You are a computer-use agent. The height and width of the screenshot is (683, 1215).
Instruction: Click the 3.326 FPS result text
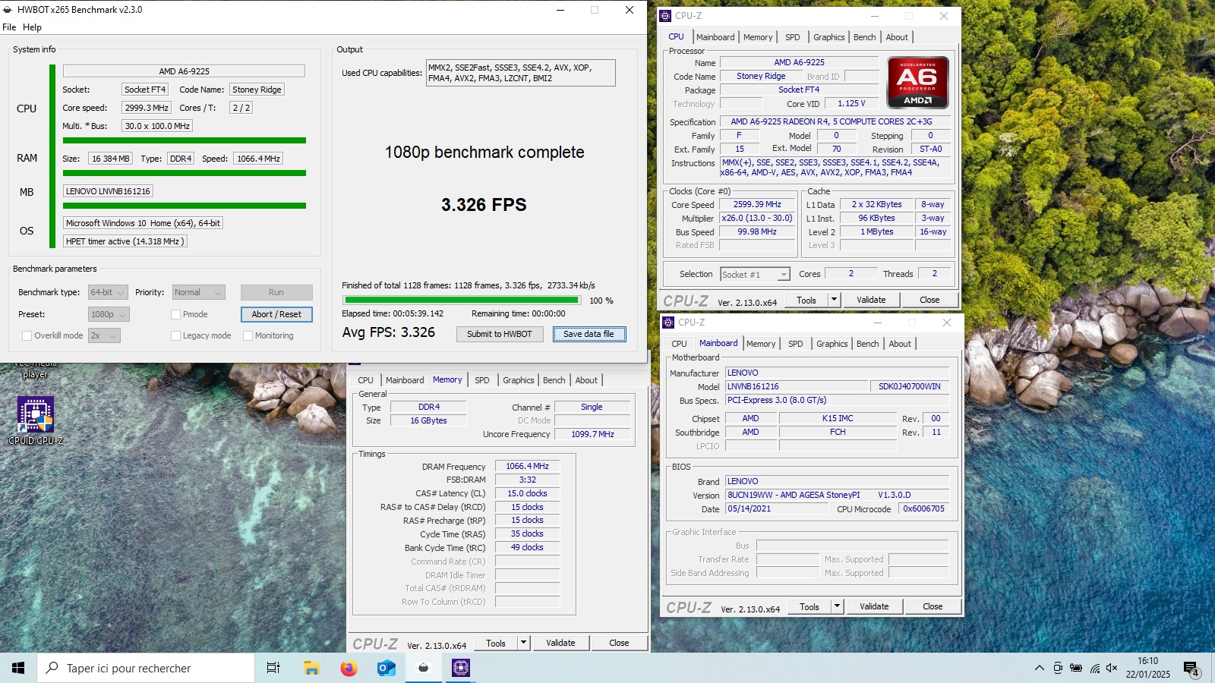[484, 205]
